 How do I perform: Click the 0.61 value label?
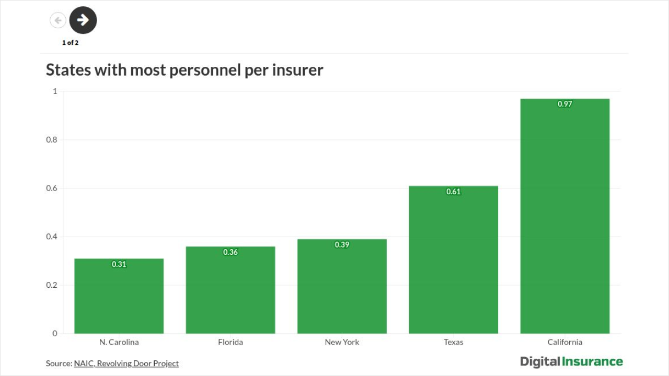point(454,192)
